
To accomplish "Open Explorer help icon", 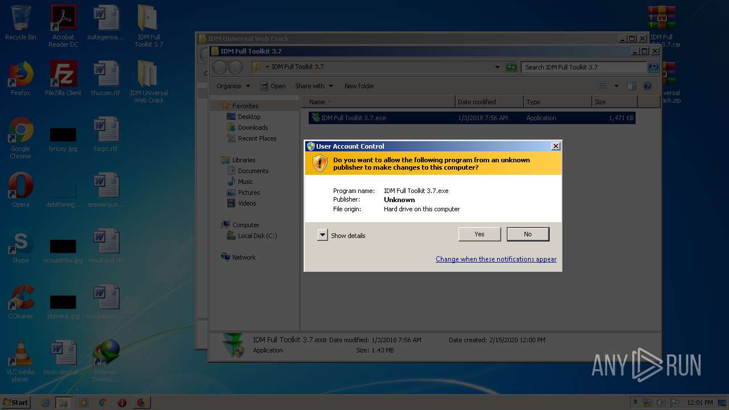I will [x=648, y=86].
